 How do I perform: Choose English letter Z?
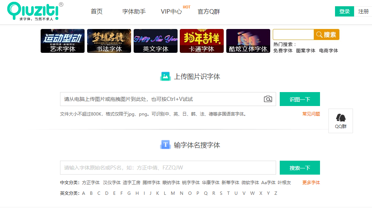(x=276, y=193)
